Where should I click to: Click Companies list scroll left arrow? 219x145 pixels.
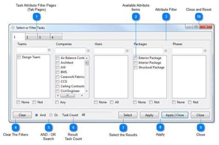point(58,95)
